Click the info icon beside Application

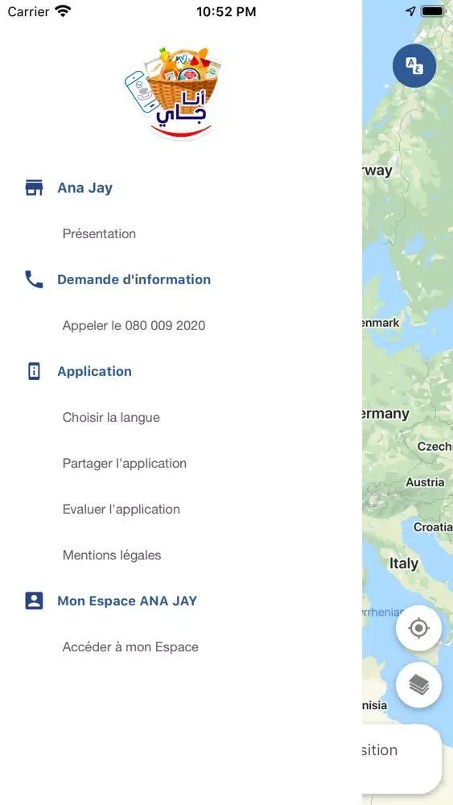(34, 371)
